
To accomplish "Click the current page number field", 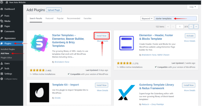I will (x=180, y=27).
